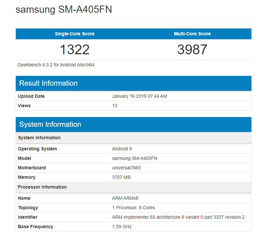The width and height of the screenshot is (259, 236).
Task: Click the Upload Date row label
Action: (31, 96)
